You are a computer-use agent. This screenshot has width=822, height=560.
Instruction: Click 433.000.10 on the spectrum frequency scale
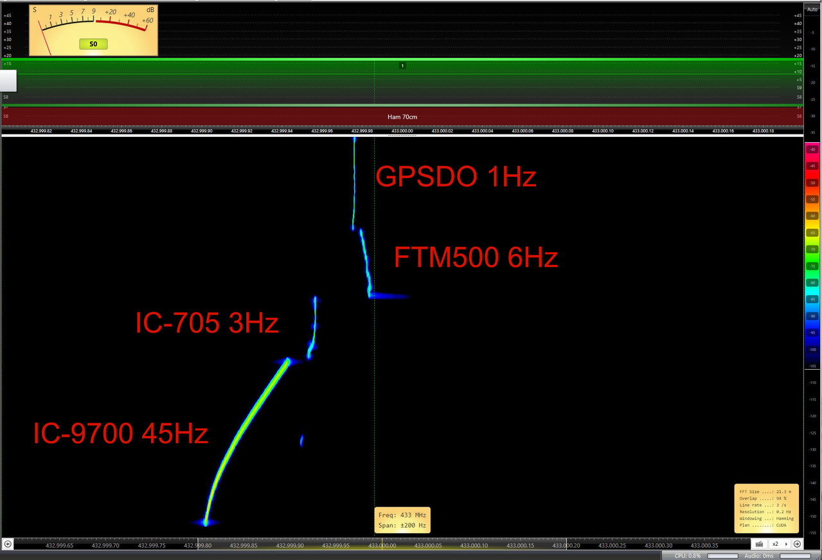tap(603, 131)
